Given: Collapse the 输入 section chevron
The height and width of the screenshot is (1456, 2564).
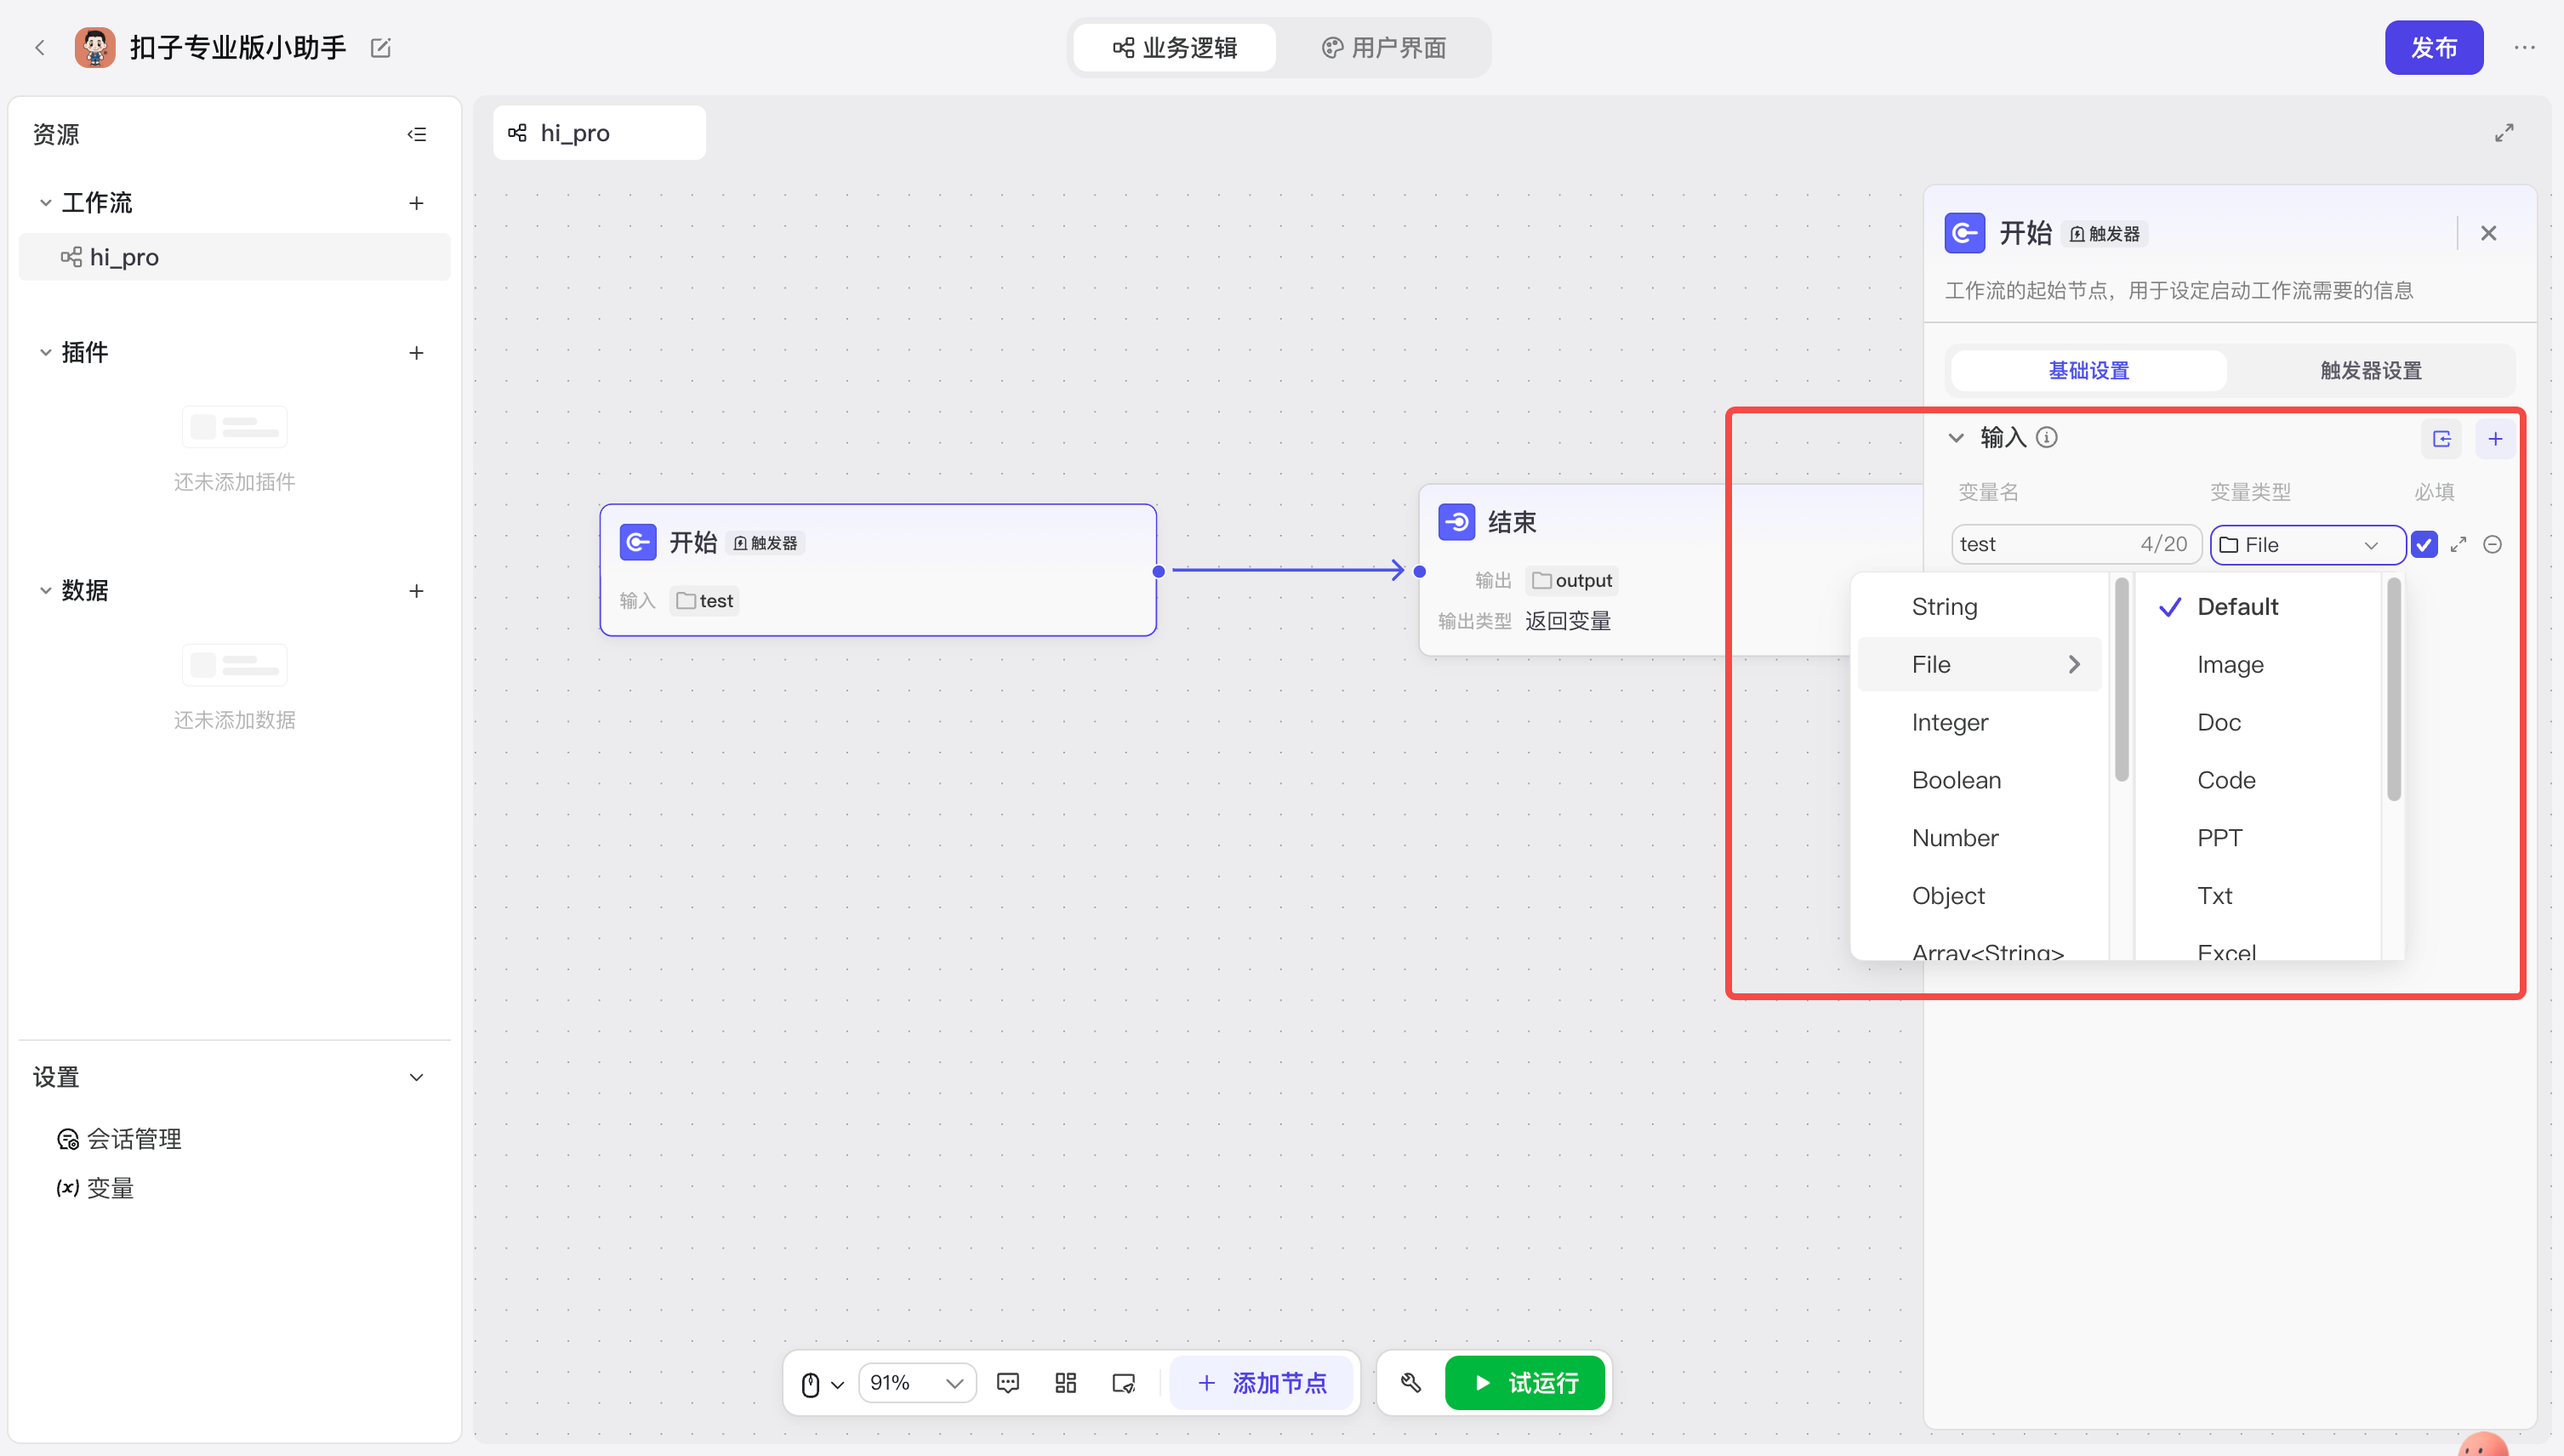Looking at the screenshot, I should point(1956,438).
